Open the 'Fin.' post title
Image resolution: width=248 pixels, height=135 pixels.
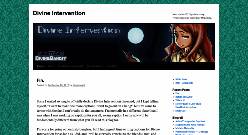[40, 80]
